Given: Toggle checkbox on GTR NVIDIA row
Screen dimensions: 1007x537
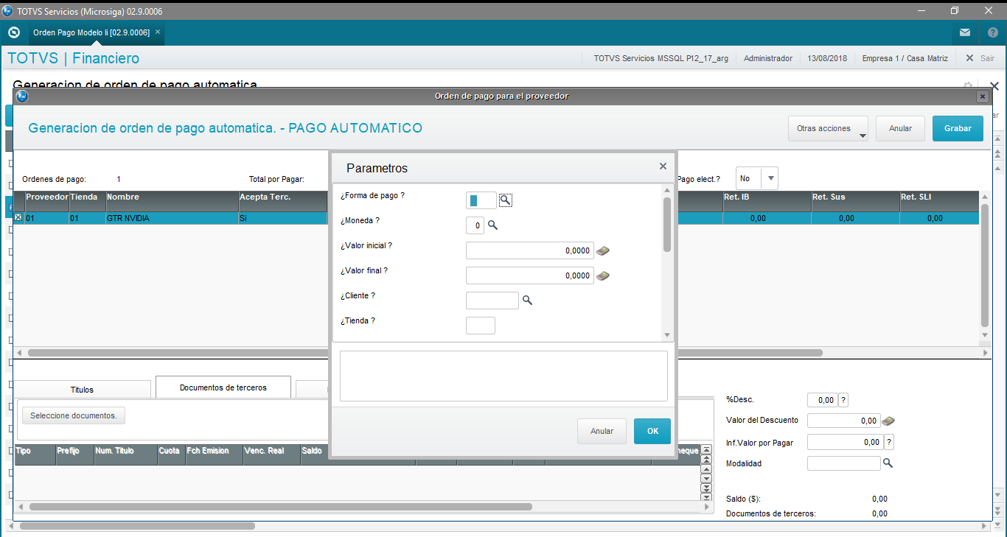Looking at the screenshot, I should coord(18,218).
